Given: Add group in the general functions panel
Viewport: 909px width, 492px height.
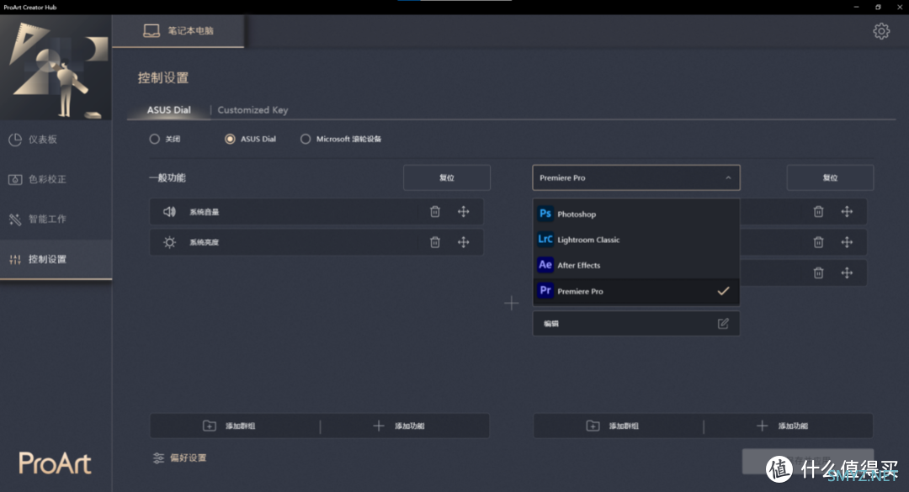Looking at the screenshot, I should (230, 426).
